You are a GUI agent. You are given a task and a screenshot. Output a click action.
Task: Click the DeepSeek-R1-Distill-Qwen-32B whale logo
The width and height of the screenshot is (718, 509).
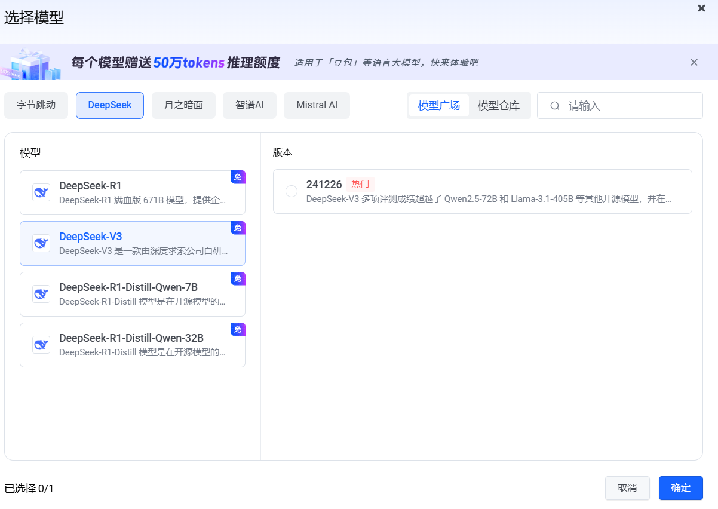pos(41,345)
